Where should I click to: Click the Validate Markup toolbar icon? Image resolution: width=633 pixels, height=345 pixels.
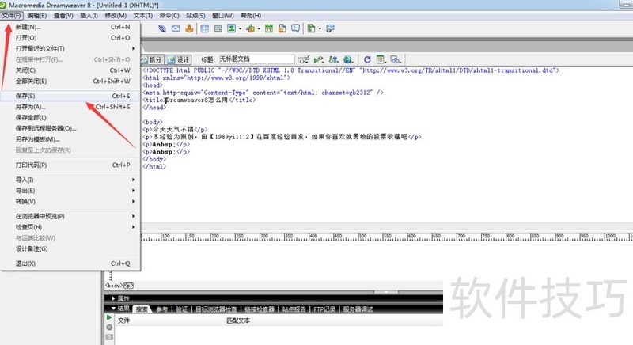tap(304, 59)
